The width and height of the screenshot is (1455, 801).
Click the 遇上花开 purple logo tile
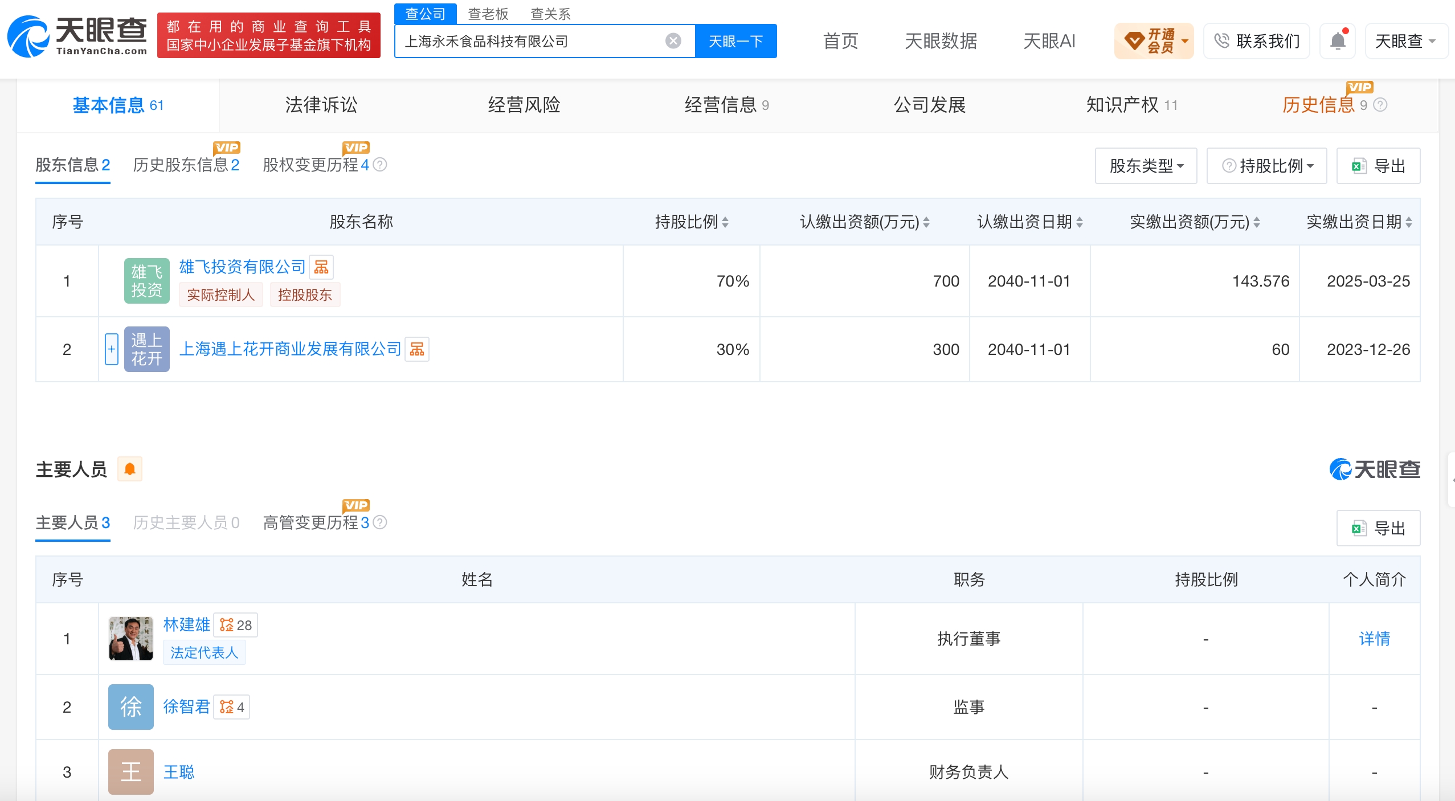coord(147,349)
